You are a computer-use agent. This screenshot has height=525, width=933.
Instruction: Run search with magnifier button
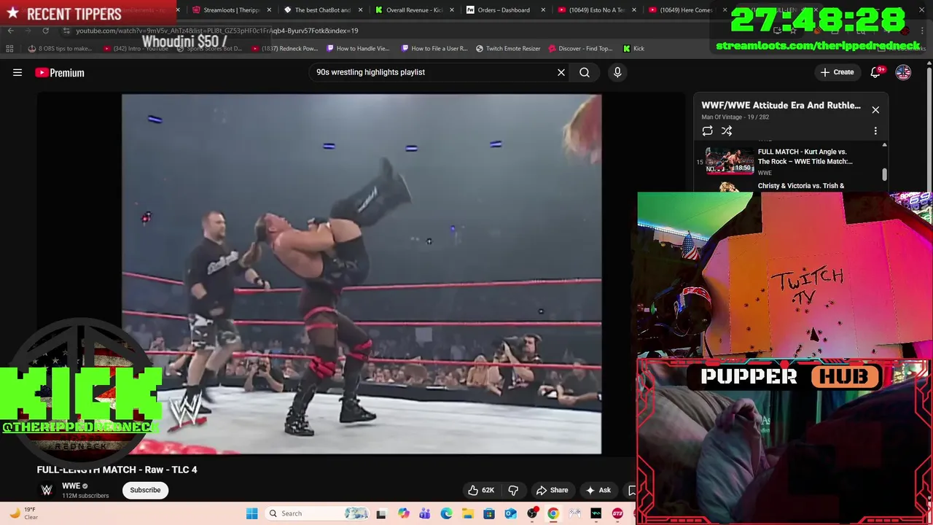pos(585,72)
